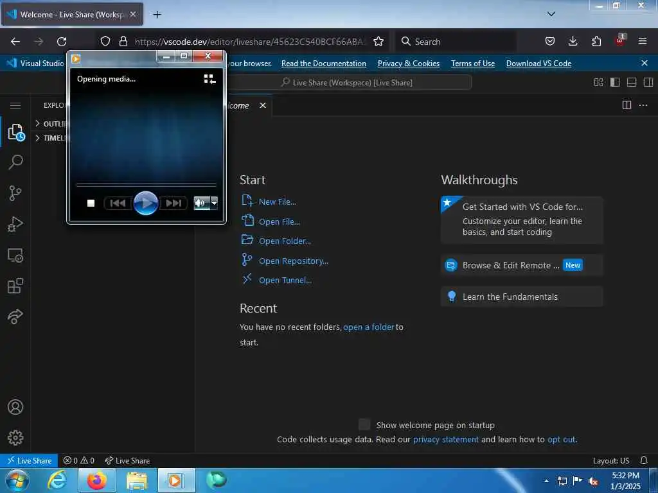Open the Run and Debug view
The image size is (658, 493).
coord(15,224)
